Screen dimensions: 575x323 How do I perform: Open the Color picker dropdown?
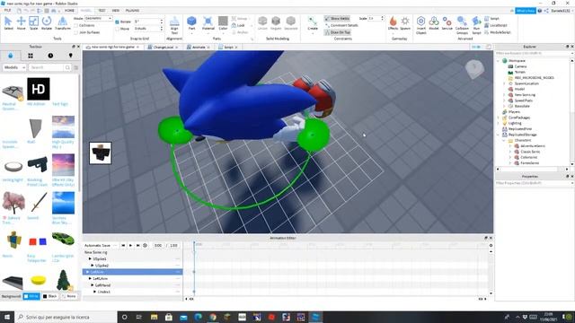223,32
